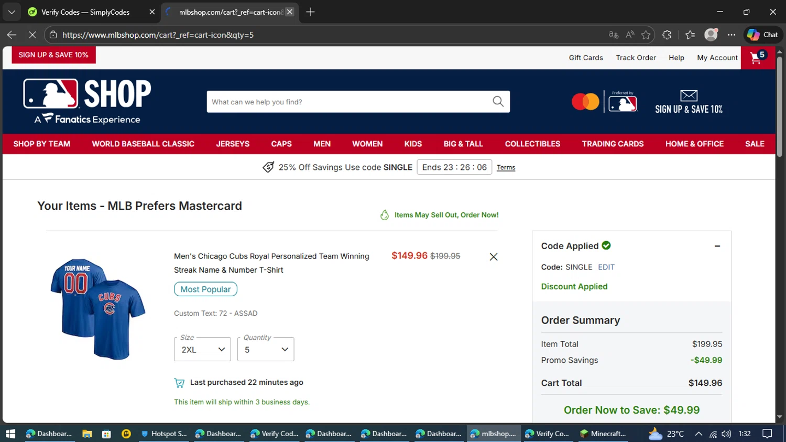Viewport: 786px width, 442px height.
Task: Open browser extensions icon
Action: coord(667,35)
